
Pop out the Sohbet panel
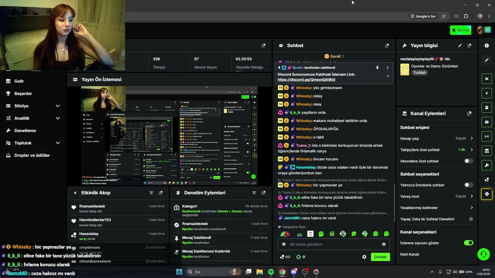click(387, 46)
